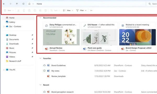
Task: Go up one folder level
Action: point(17,4)
